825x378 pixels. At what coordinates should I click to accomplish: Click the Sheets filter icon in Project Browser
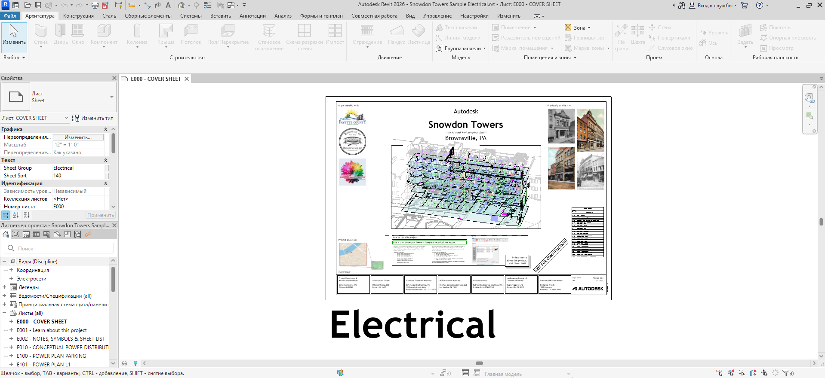click(57, 234)
